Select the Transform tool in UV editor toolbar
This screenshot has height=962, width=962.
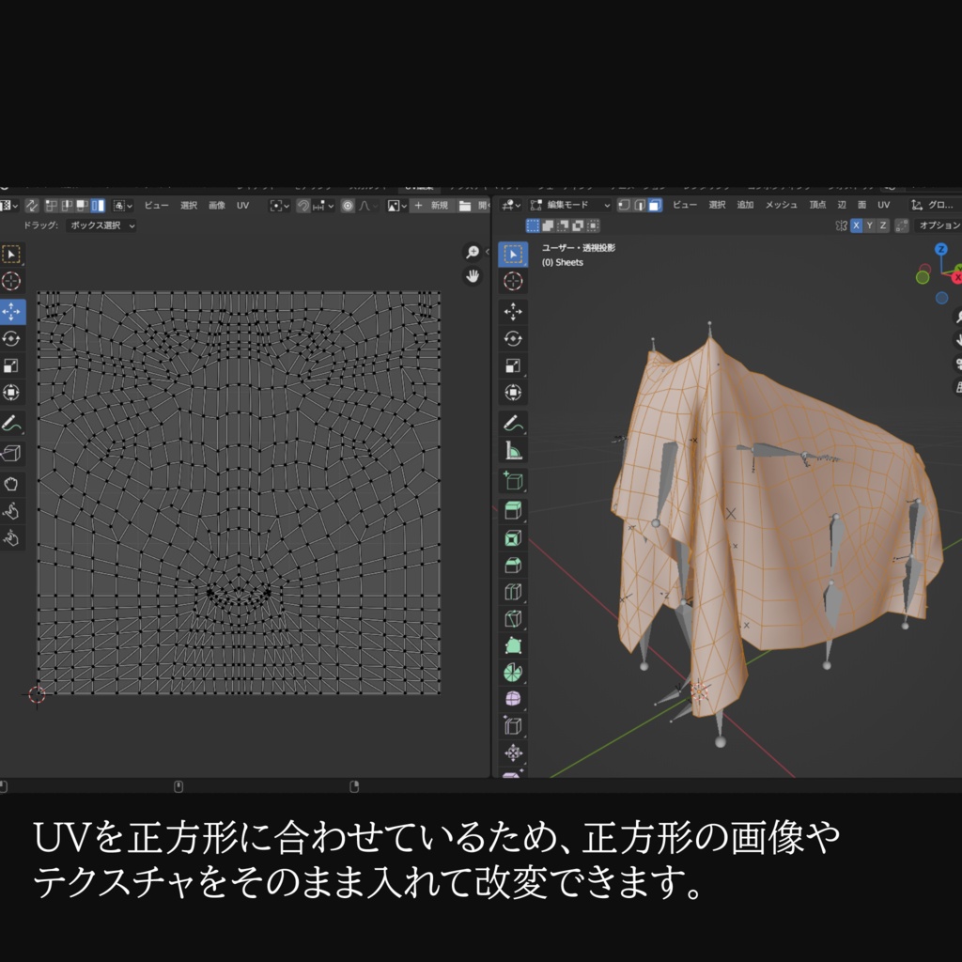click(x=11, y=393)
